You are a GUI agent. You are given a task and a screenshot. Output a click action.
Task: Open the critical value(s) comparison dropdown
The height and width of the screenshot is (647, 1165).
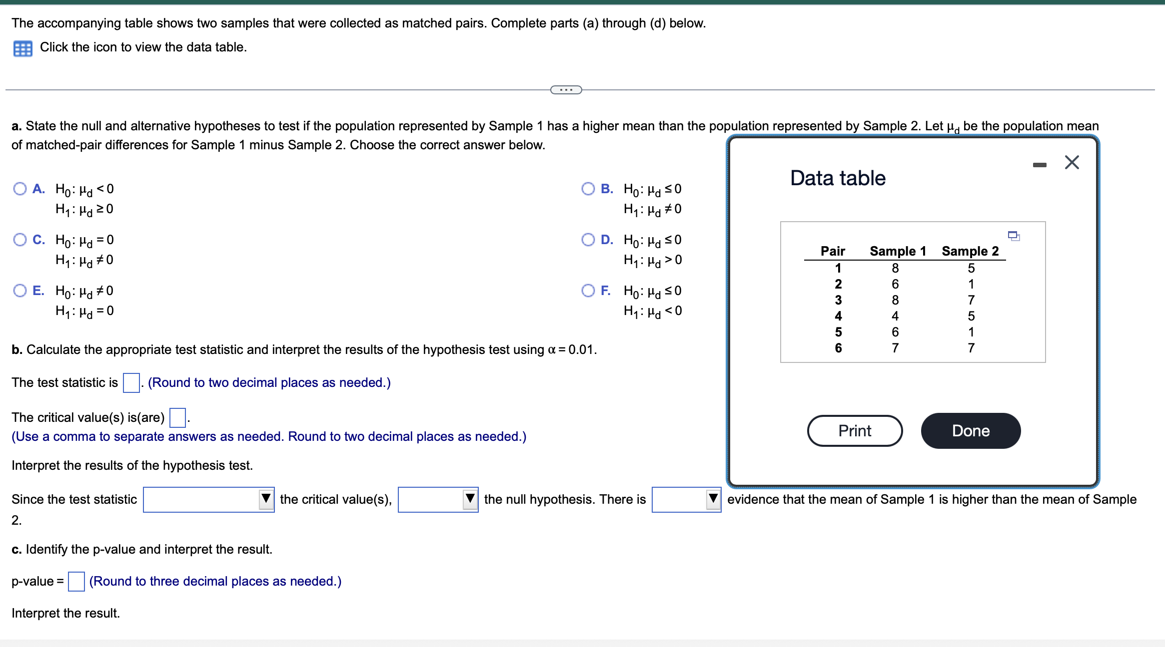[x=470, y=499]
